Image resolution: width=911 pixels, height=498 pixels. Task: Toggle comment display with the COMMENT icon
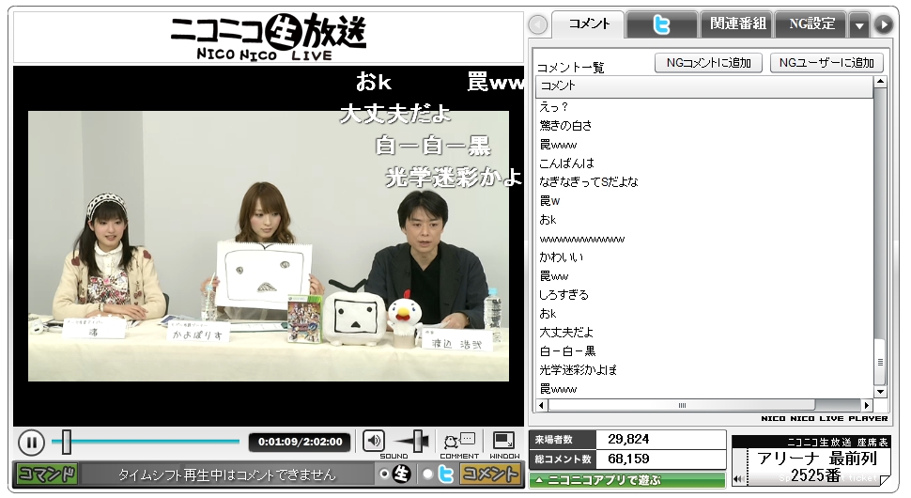coord(459,440)
